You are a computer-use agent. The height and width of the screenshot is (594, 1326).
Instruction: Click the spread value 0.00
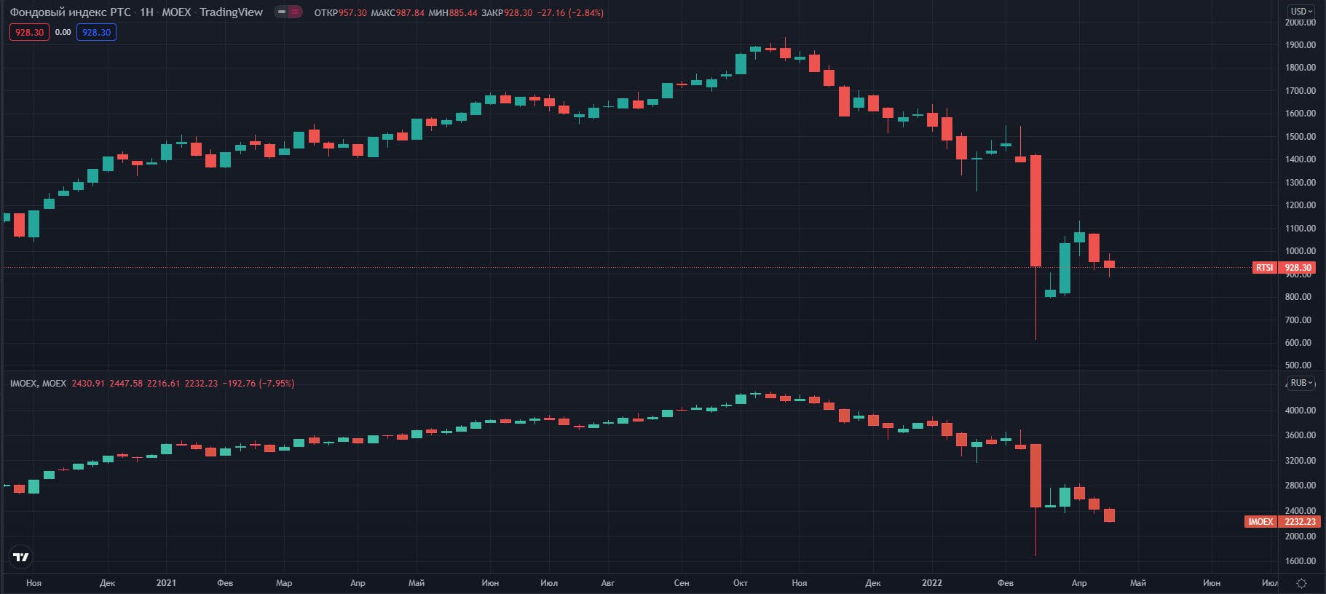point(63,32)
